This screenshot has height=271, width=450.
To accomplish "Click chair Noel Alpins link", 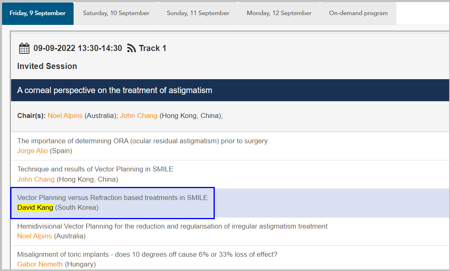I will [x=65, y=116].
